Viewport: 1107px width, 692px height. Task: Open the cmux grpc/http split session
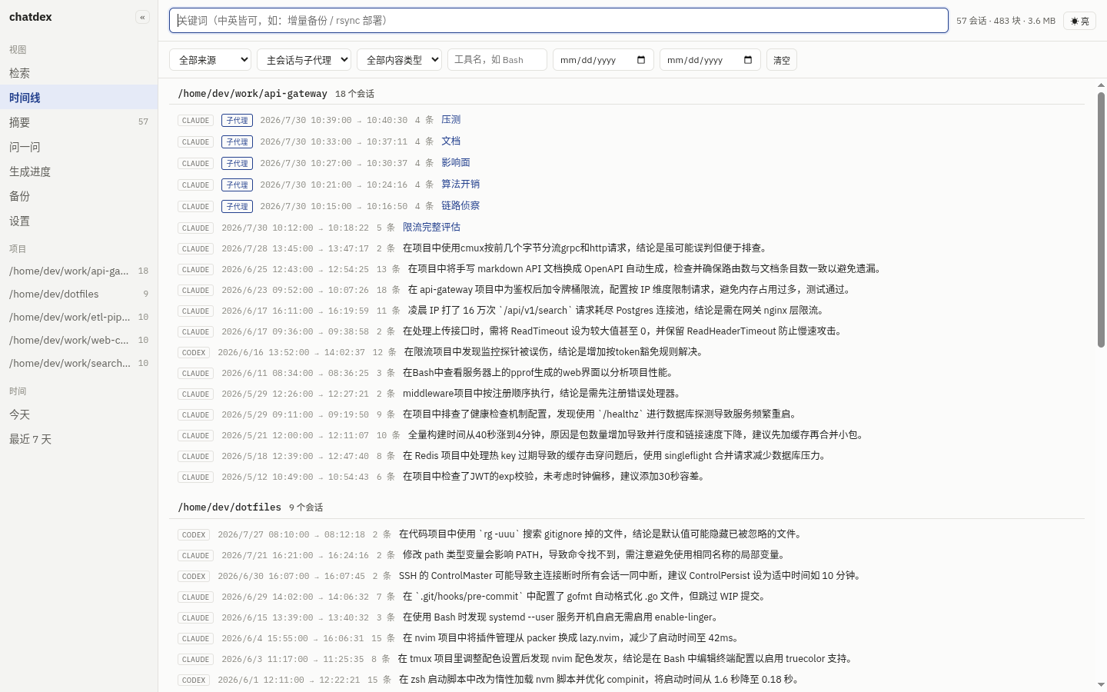click(627, 248)
